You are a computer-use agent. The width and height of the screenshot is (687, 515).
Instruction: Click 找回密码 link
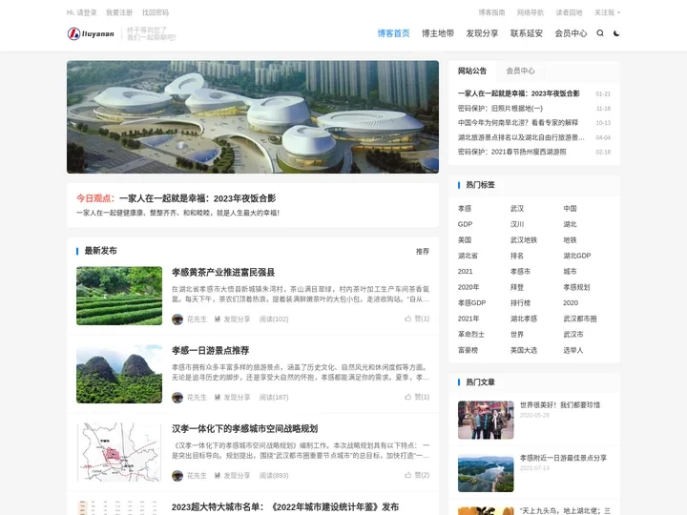[156, 12]
